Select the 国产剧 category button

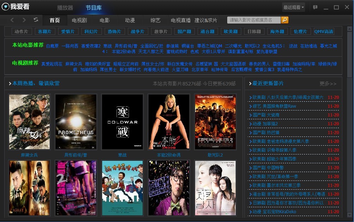[x=185, y=32]
